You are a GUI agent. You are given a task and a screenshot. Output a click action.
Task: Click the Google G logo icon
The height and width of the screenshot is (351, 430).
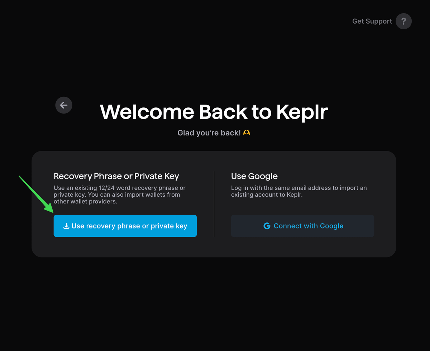point(267,226)
